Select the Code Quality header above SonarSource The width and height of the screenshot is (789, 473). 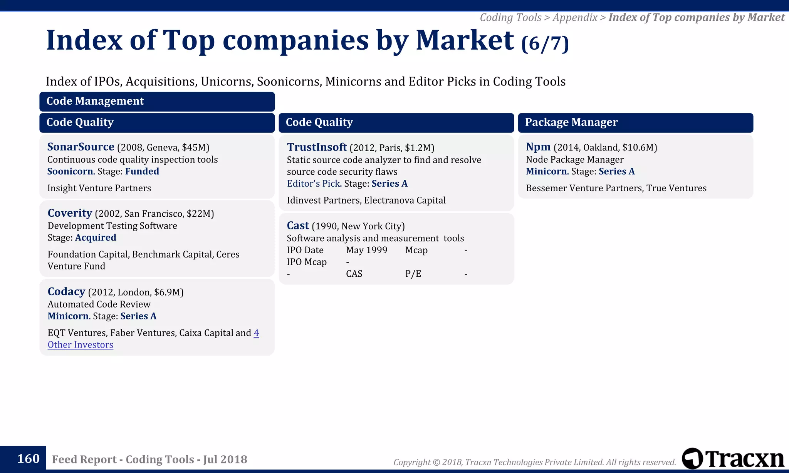click(x=157, y=122)
